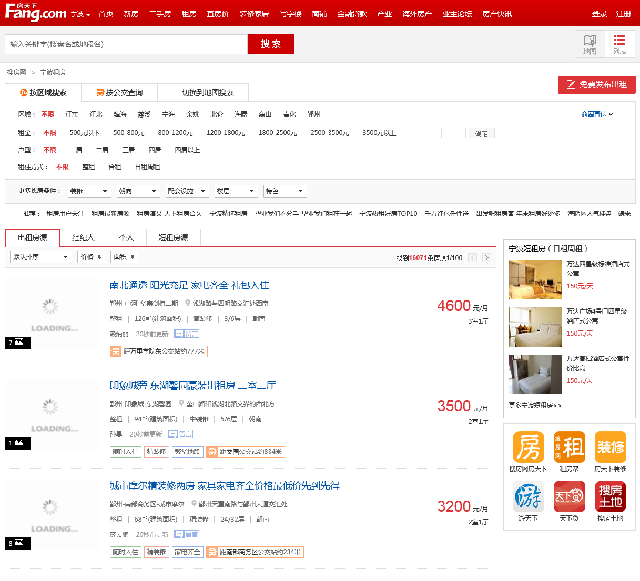640x581 pixels.
Task: Click location pin for 堇山路 address
Action: 181,403
